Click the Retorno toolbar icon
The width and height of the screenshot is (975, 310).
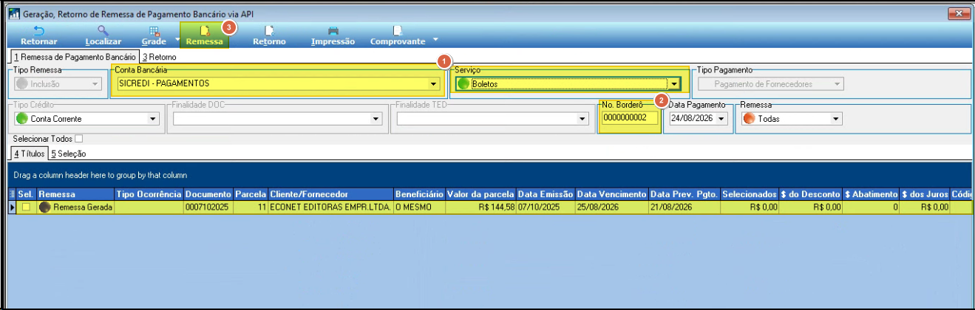[x=269, y=35]
